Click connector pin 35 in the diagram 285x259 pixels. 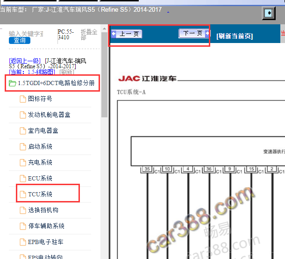tap(147, 169)
